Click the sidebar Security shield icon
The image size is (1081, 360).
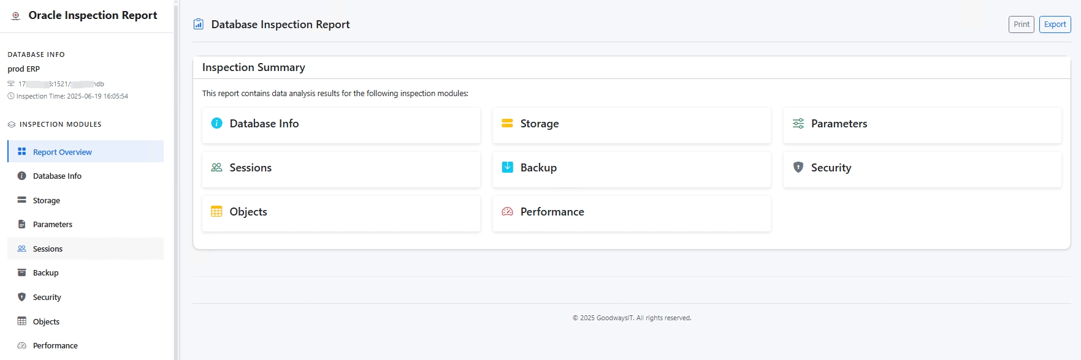pos(22,297)
